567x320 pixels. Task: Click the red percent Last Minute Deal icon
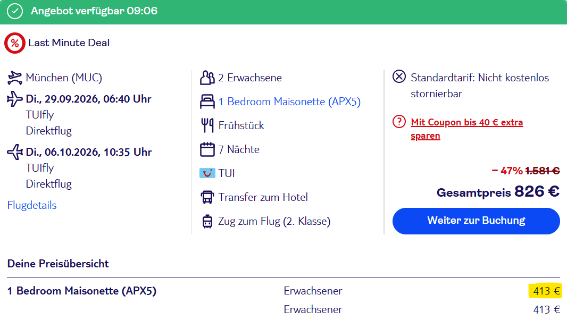click(15, 43)
